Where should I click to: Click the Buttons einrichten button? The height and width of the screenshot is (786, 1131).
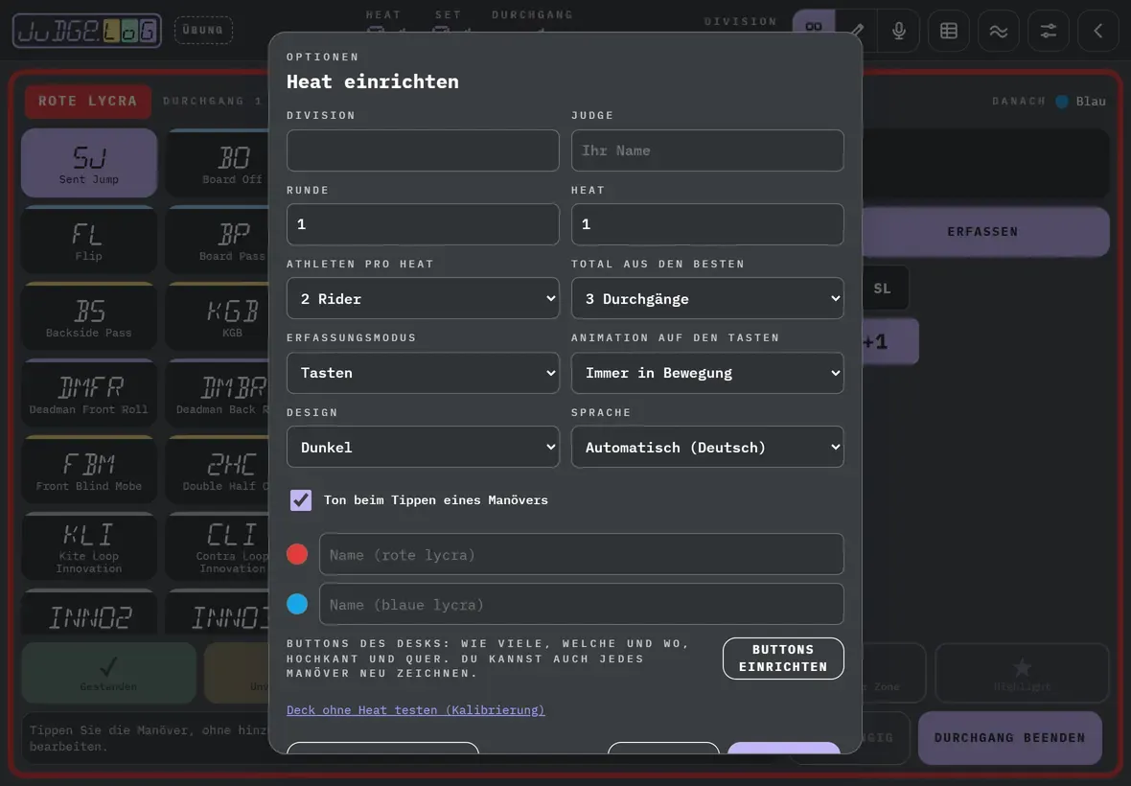tap(783, 659)
